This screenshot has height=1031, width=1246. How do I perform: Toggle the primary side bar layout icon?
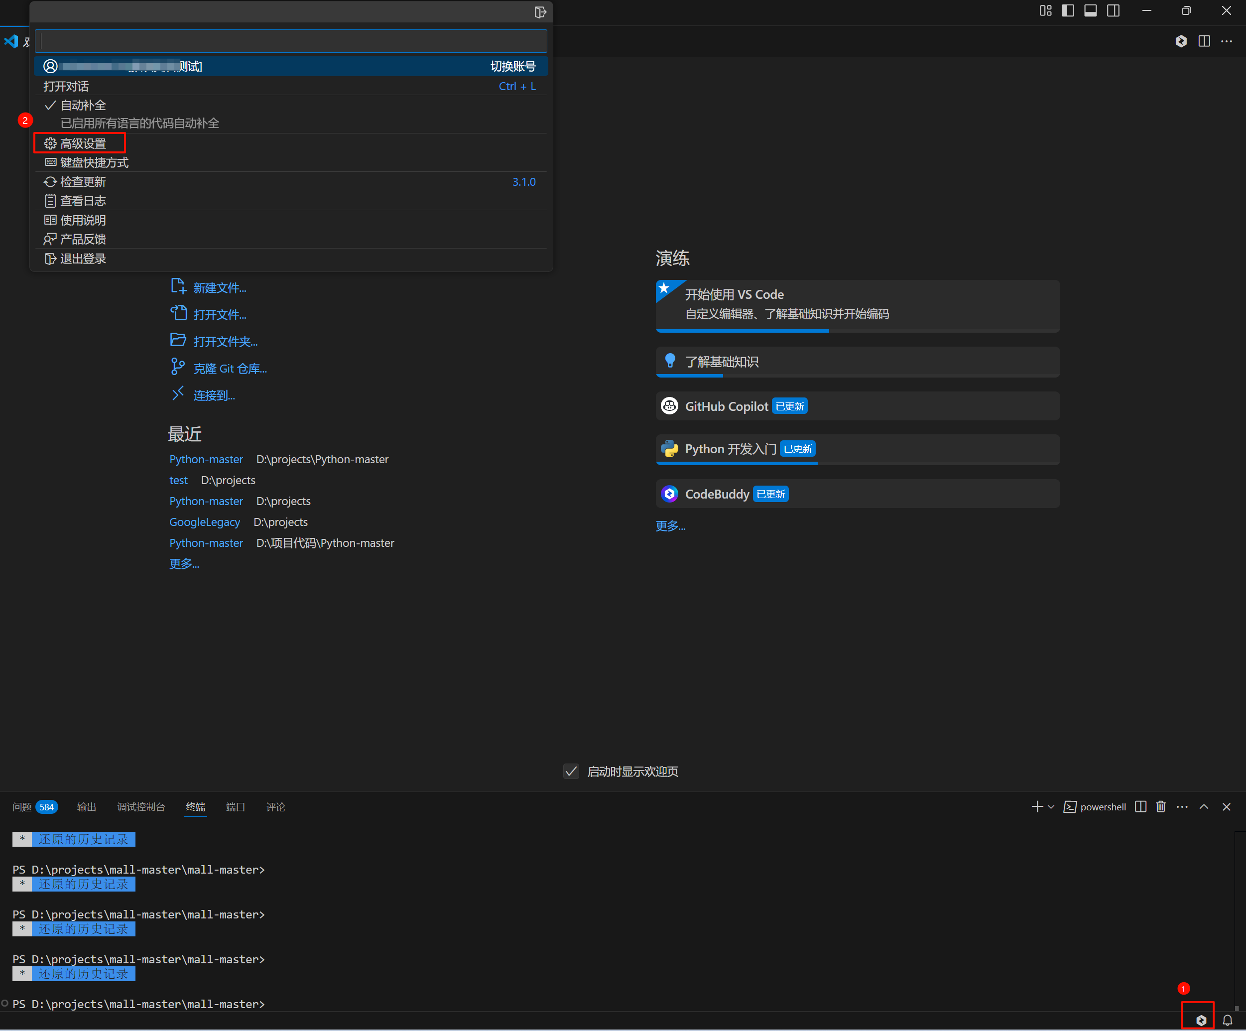coord(1068,10)
